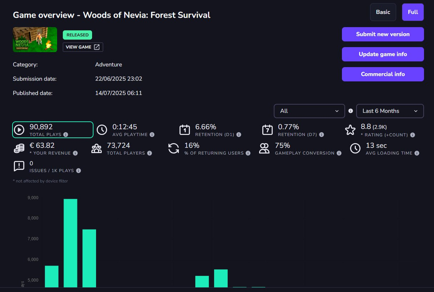
Task: Click the Category value Adventure
Action: 109,65
